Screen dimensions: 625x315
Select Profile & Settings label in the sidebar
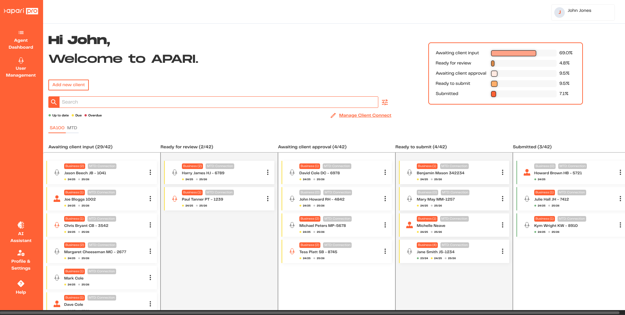21,265
